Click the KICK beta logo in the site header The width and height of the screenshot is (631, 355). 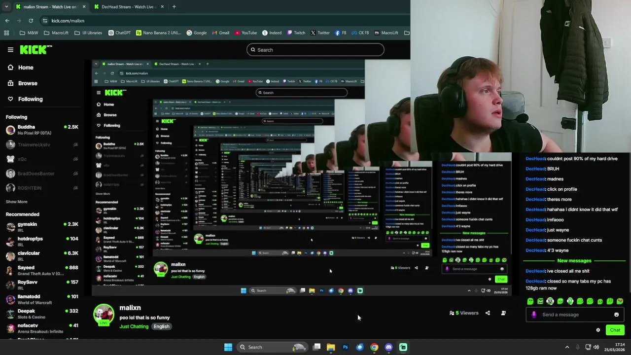[x=36, y=49]
